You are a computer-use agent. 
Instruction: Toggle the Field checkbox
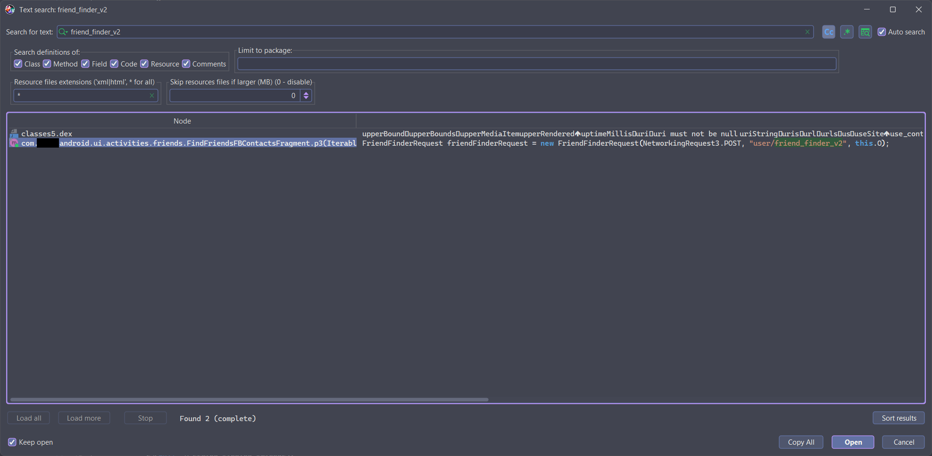pyautogui.click(x=85, y=64)
